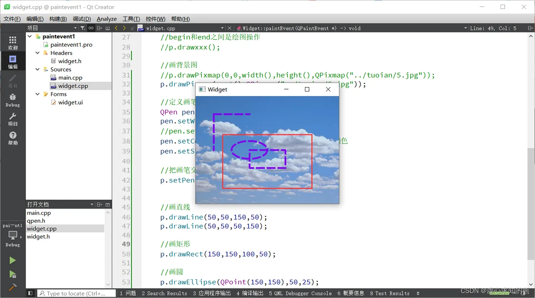Click the Line: 49, Col: 5 indicator
535x298 pixels.
point(493,28)
